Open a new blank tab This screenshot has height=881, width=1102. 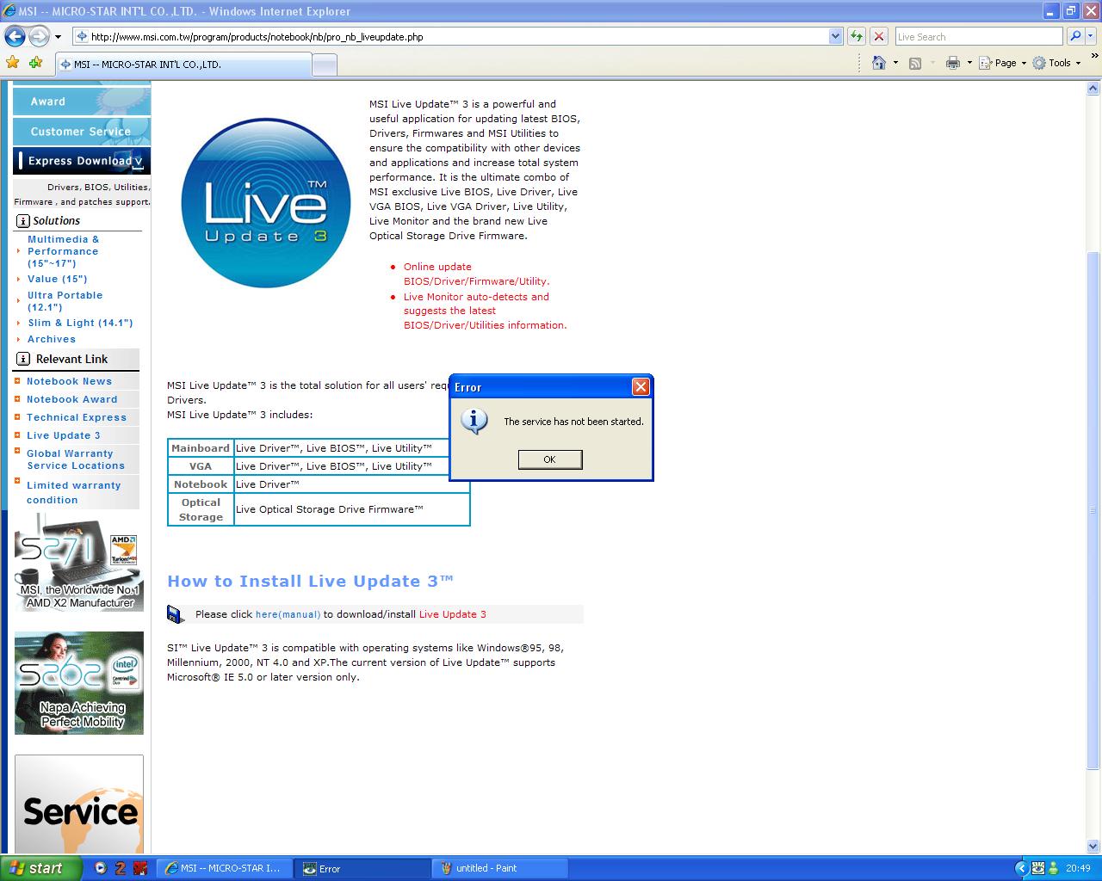click(x=324, y=65)
